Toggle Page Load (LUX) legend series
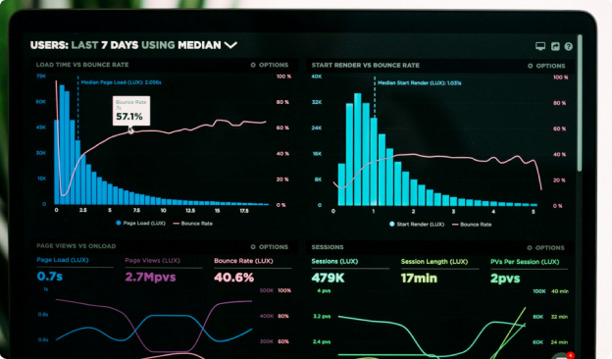Image resolution: width=612 pixels, height=359 pixels. 140,224
